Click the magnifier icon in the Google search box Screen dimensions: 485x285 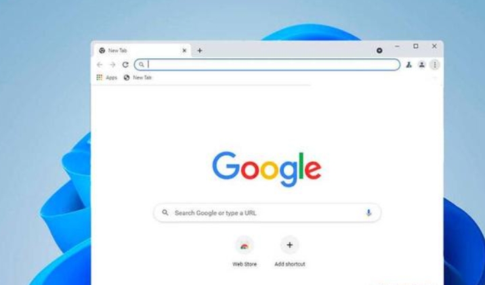point(165,213)
